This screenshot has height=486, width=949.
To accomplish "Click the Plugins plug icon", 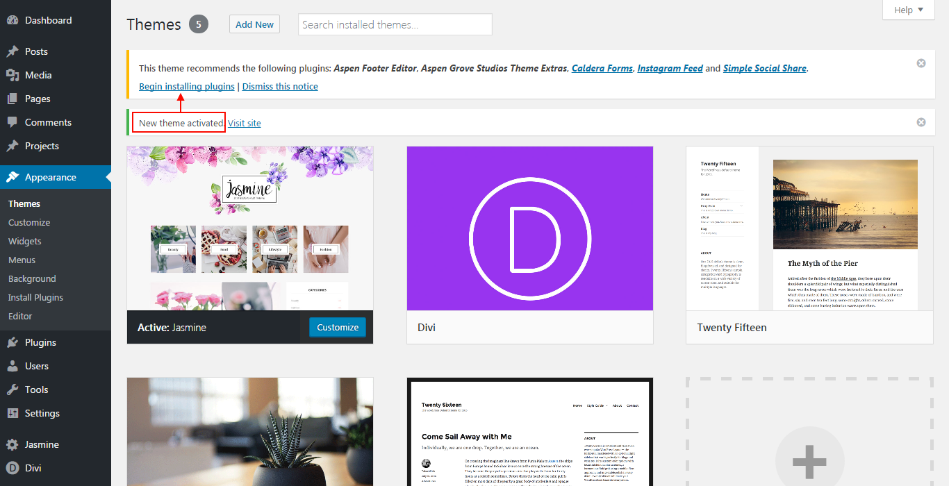I will [13, 342].
